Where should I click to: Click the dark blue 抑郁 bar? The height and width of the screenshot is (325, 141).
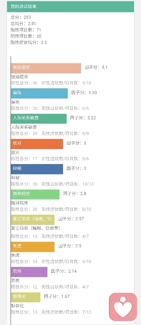click(x=37, y=169)
